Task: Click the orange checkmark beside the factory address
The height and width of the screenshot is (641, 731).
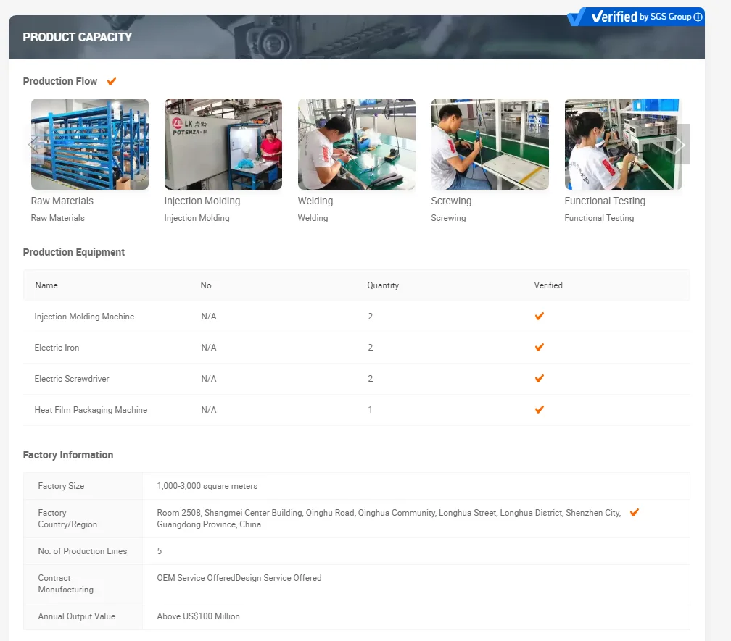Action: pos(635,513)
